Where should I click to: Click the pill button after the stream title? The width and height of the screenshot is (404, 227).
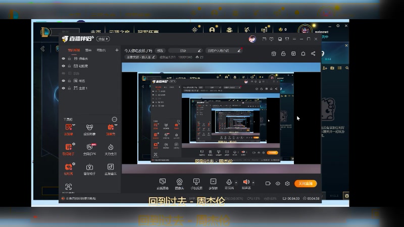[x=160, y=51]
